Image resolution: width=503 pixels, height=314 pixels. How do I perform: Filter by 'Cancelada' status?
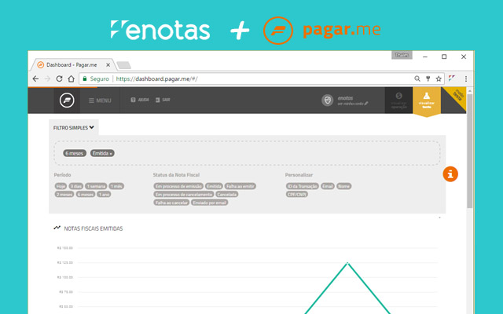227,194
